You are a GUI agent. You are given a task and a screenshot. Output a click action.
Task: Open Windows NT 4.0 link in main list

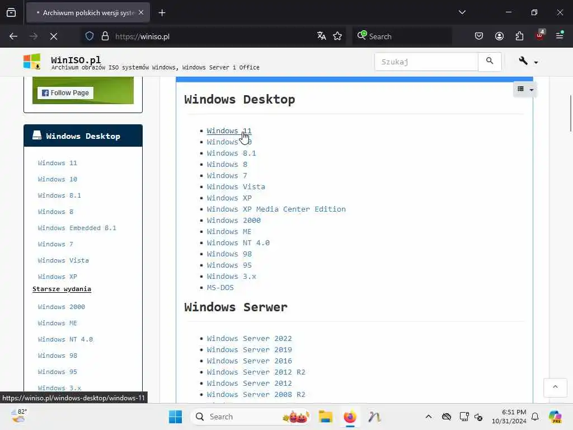point(238,243)
